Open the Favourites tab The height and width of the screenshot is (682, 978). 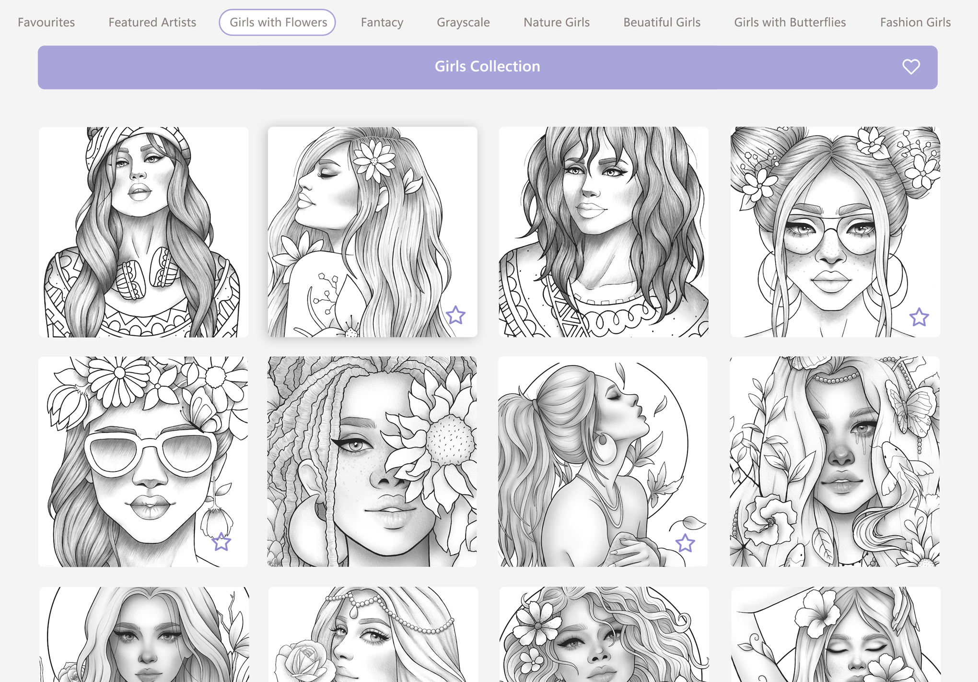pyautogui.click(x=46, y=22)
